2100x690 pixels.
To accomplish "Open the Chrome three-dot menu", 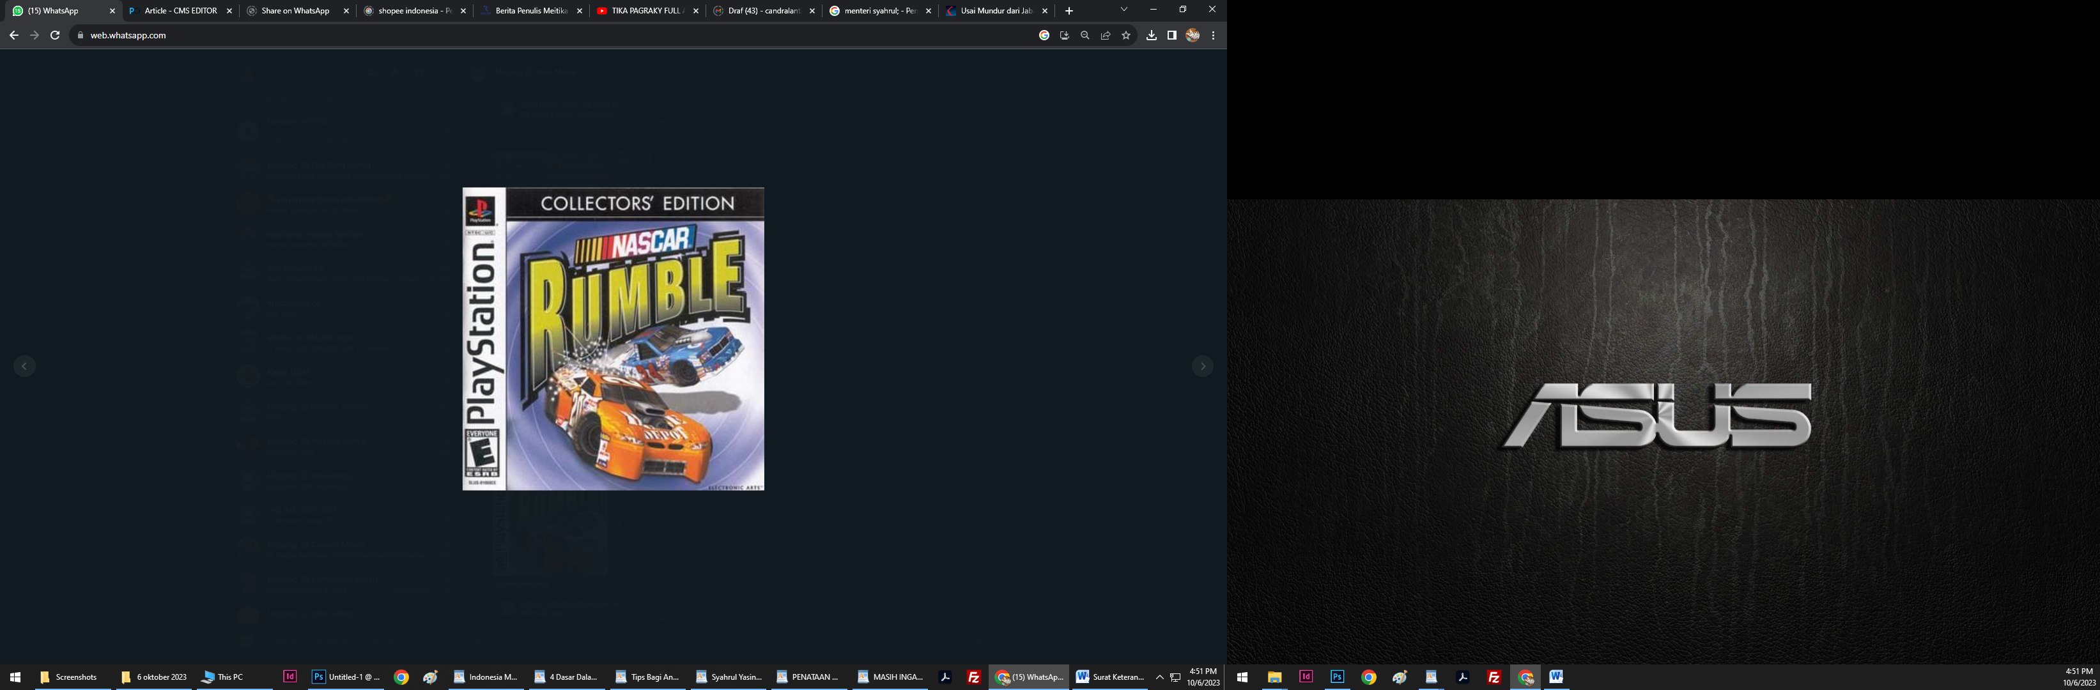I will [x=1213, y=35].
